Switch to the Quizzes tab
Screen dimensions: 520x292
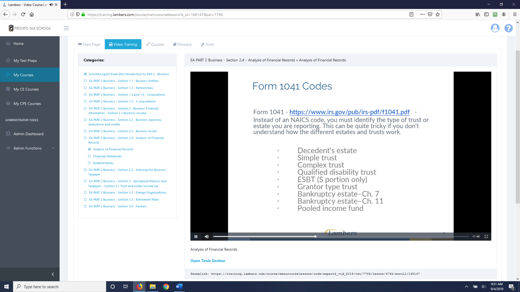pyautogui.click(x=155, y=44)
